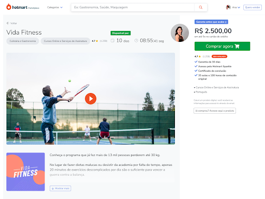265x199 pixels.
Task: Click the rating star under the buy button
Action: (200, 56)
